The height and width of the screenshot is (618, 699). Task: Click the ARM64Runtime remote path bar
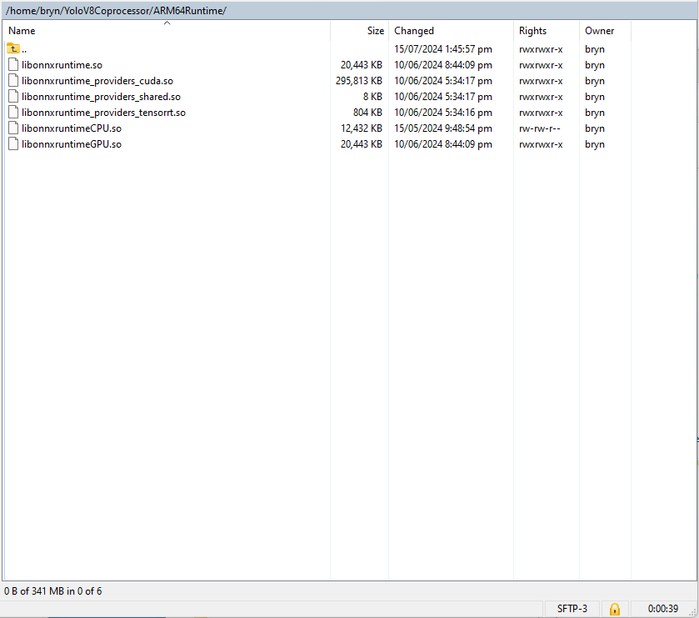(117, 10)
